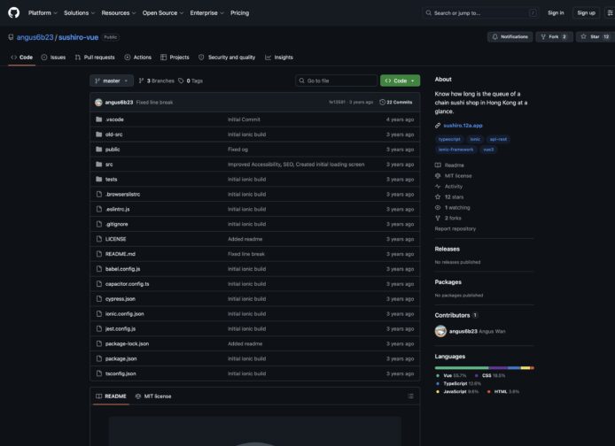Open the angus6b23 owner link
The width and height of the screenshot is (615, 446).
(x=35, y=37)
